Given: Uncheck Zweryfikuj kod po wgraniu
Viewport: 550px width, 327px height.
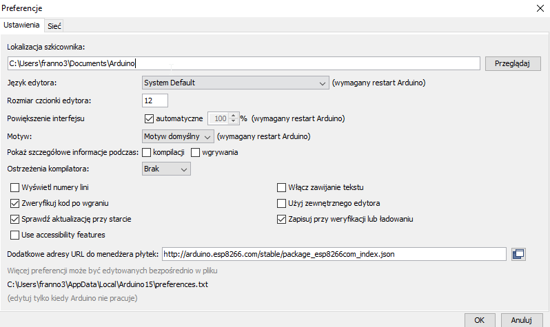Looking at the screenshot, I should [x=15, y=204].
